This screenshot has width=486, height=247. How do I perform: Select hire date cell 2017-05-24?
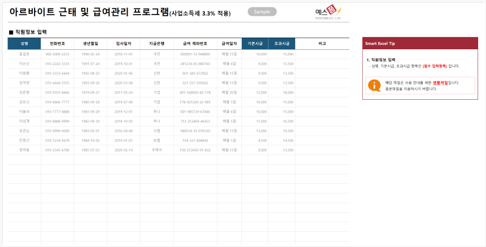point(123,93)
